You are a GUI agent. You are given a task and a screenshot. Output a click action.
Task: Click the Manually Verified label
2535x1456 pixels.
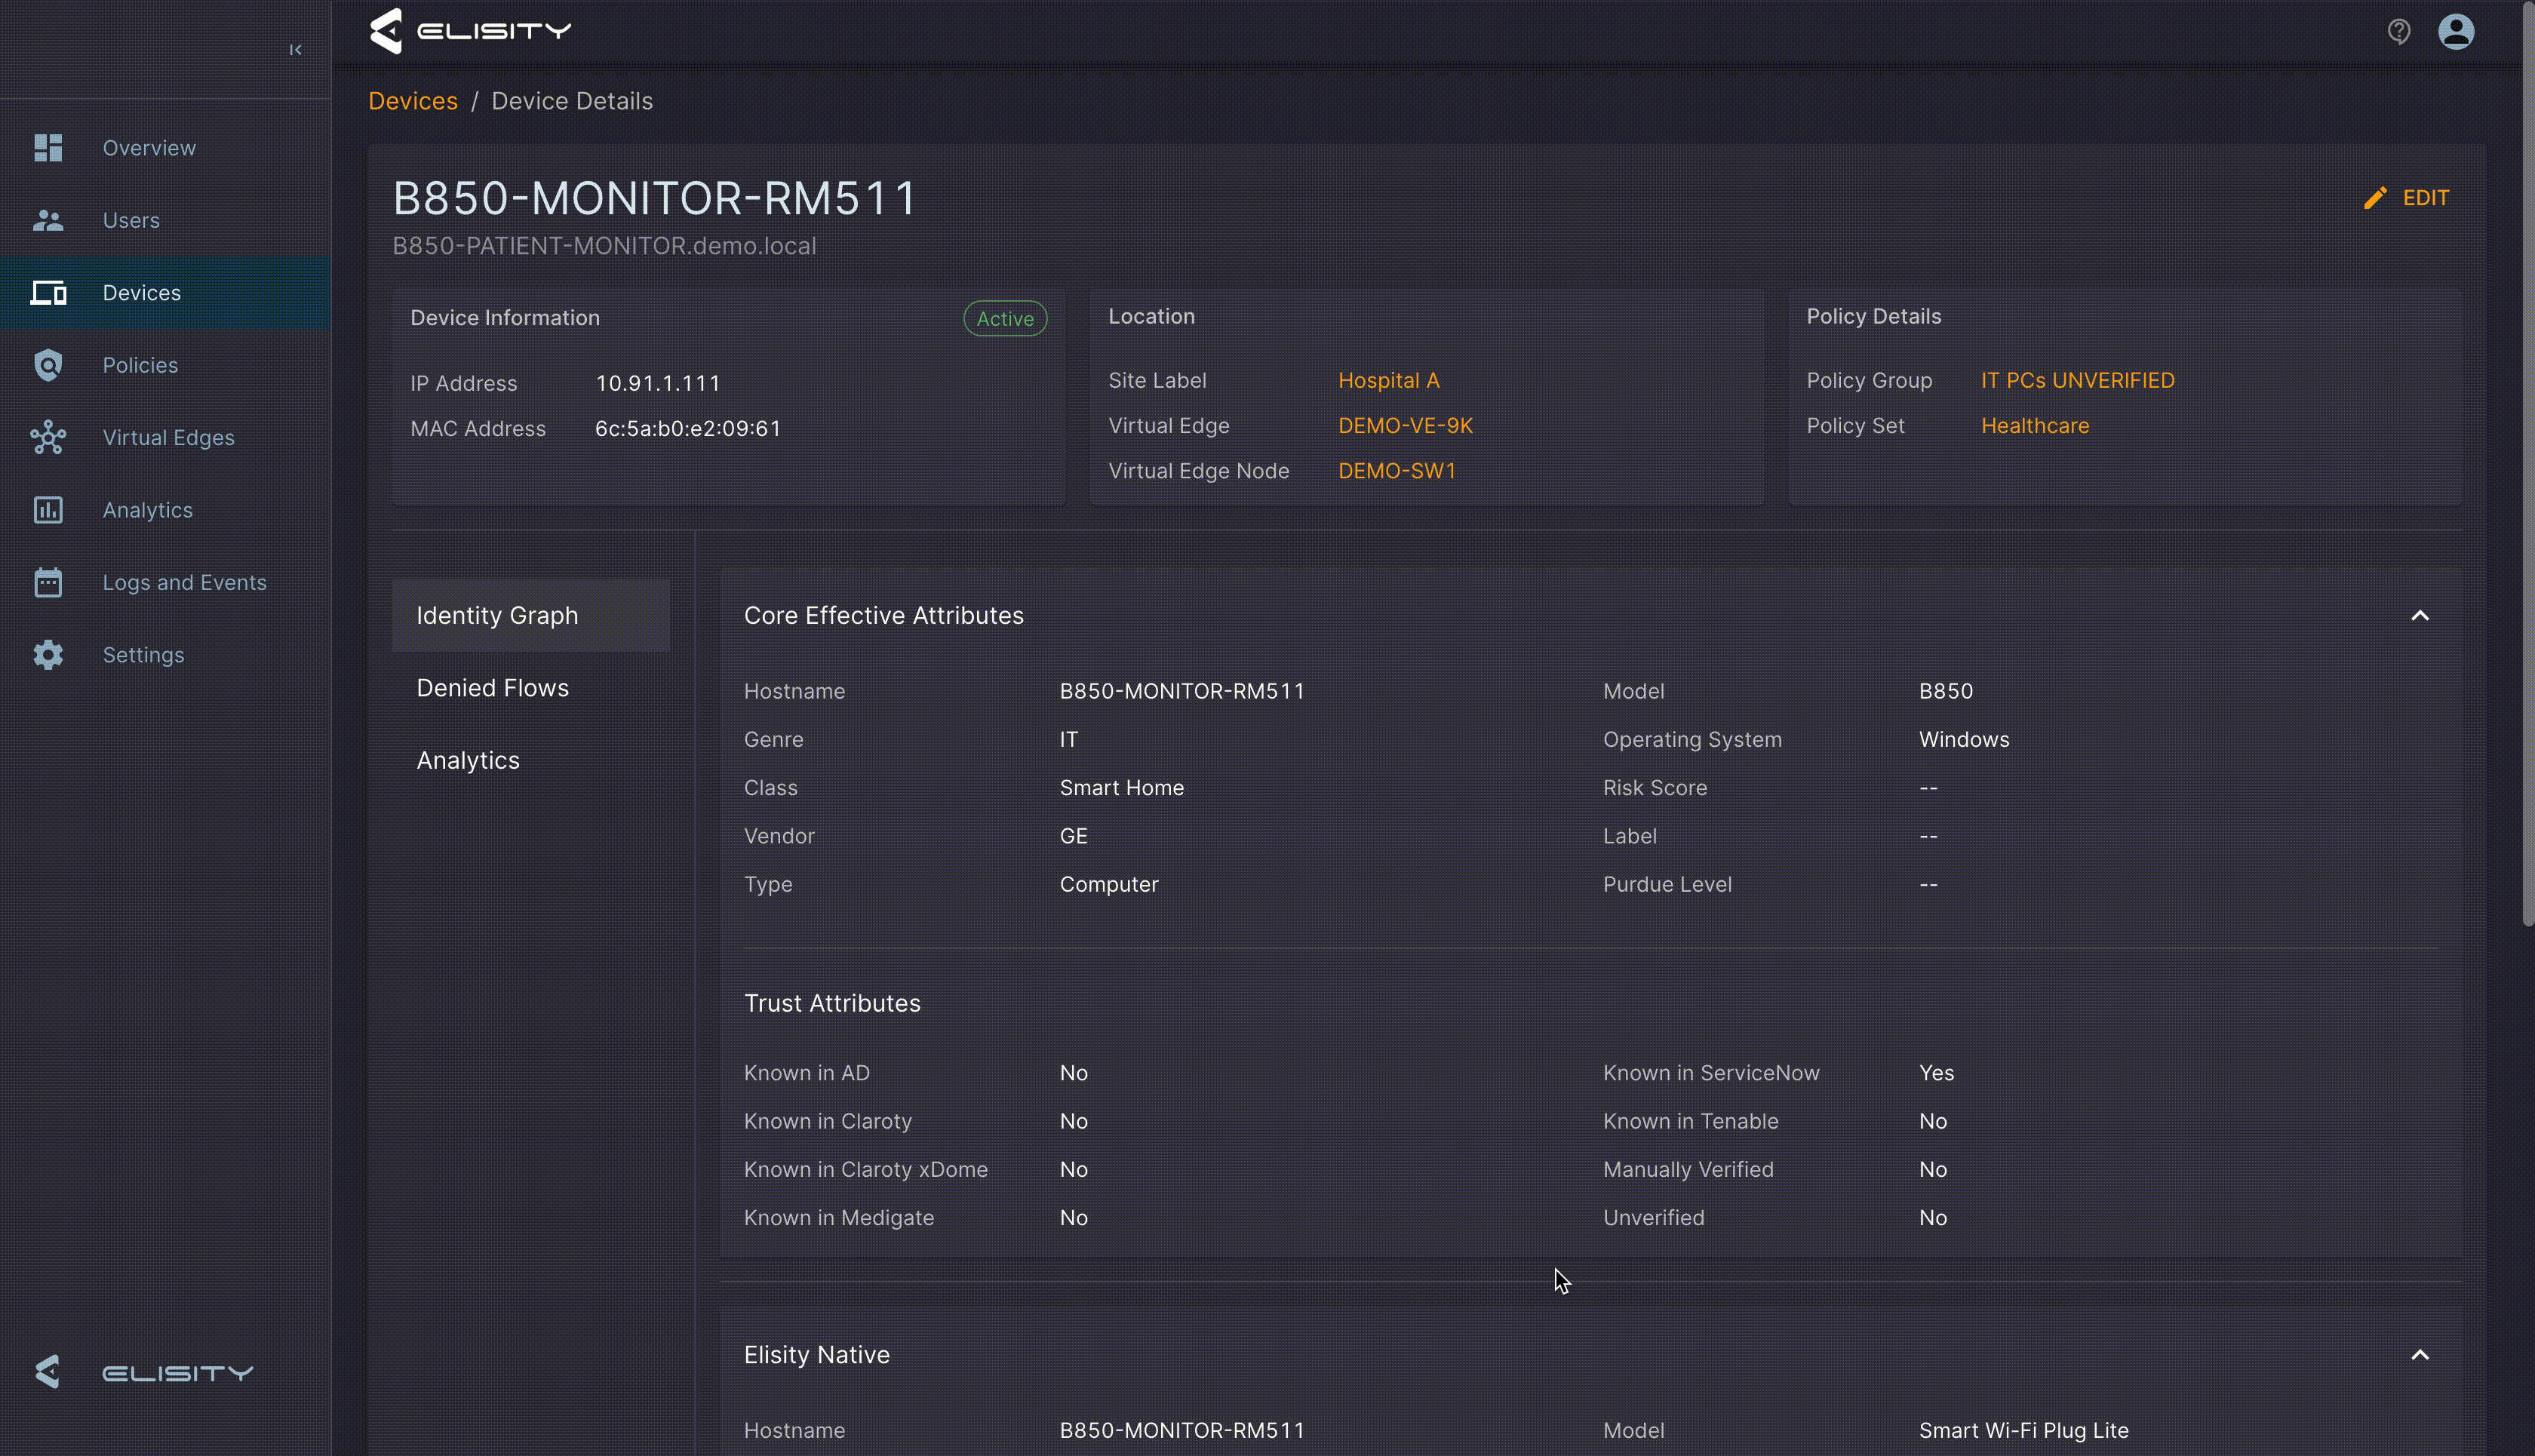[x=1688, y=1169]
